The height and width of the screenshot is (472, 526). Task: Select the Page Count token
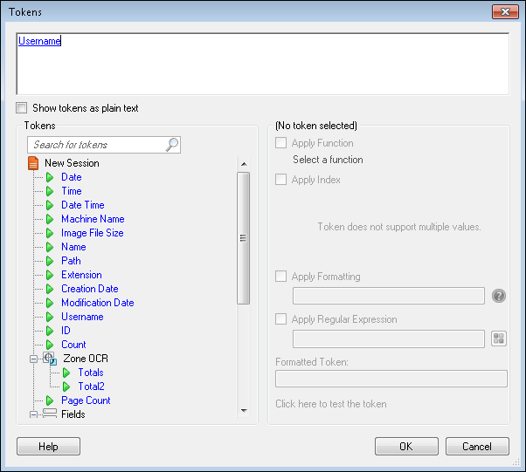click(x=86, y=400)
